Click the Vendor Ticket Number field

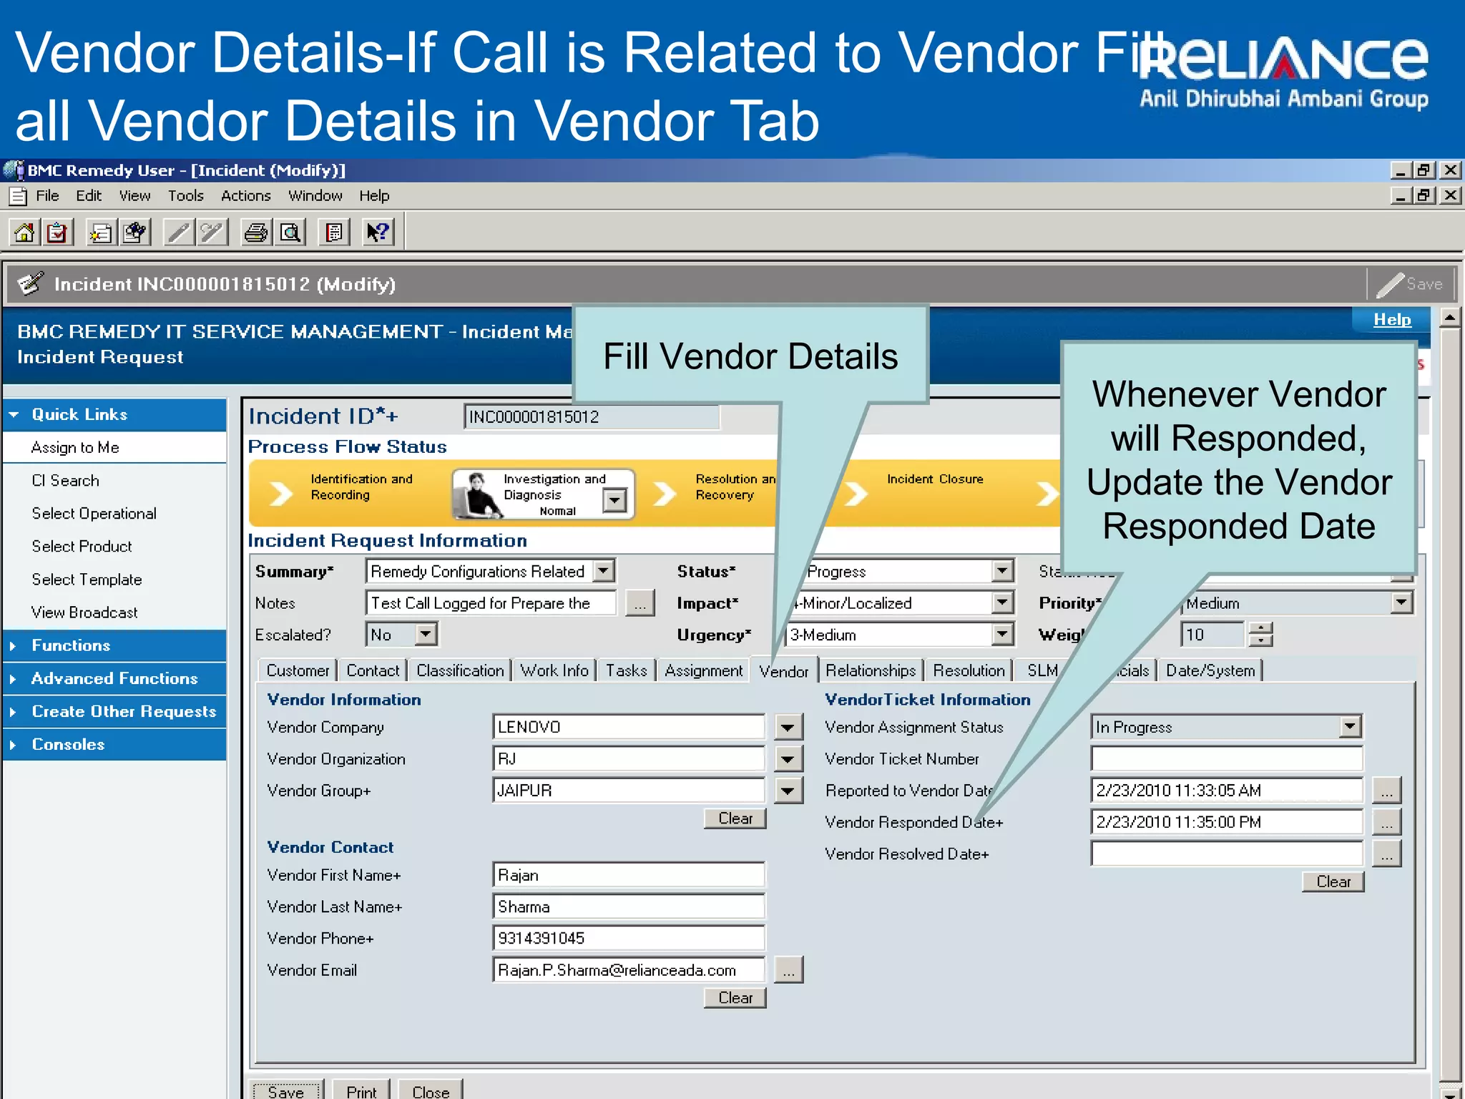click(x=1227, y=759)
